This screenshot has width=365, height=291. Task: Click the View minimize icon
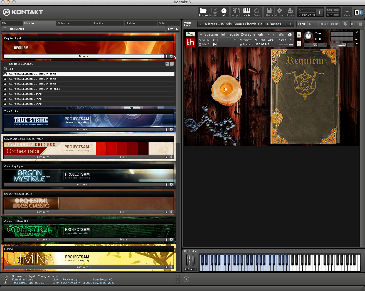(x=347, y=12)
